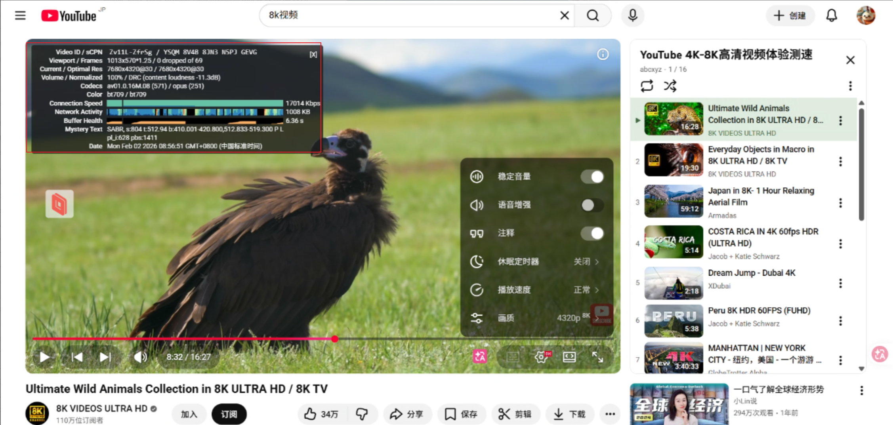Submit search with the magnifier button
893x425 pixels.
coord(593,15)
